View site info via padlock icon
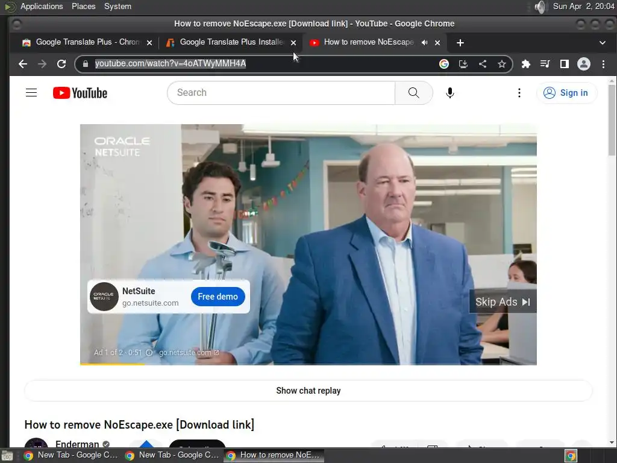The image size is (617, 463). 86,64
